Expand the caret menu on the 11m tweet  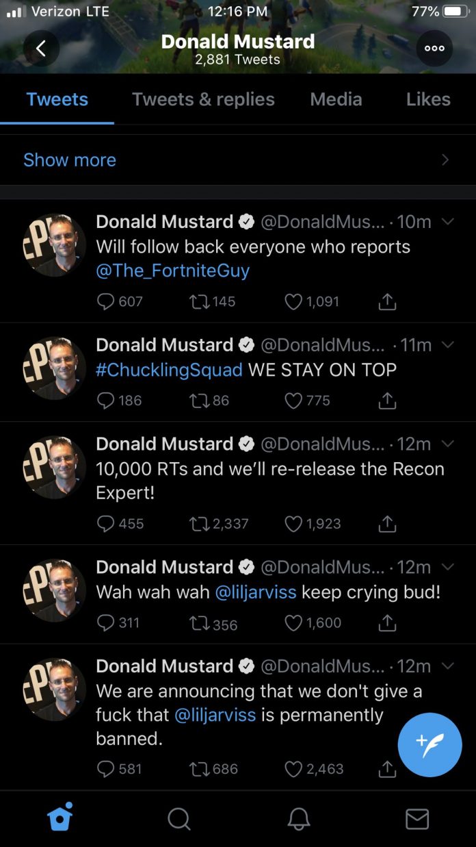pos(448,345)
